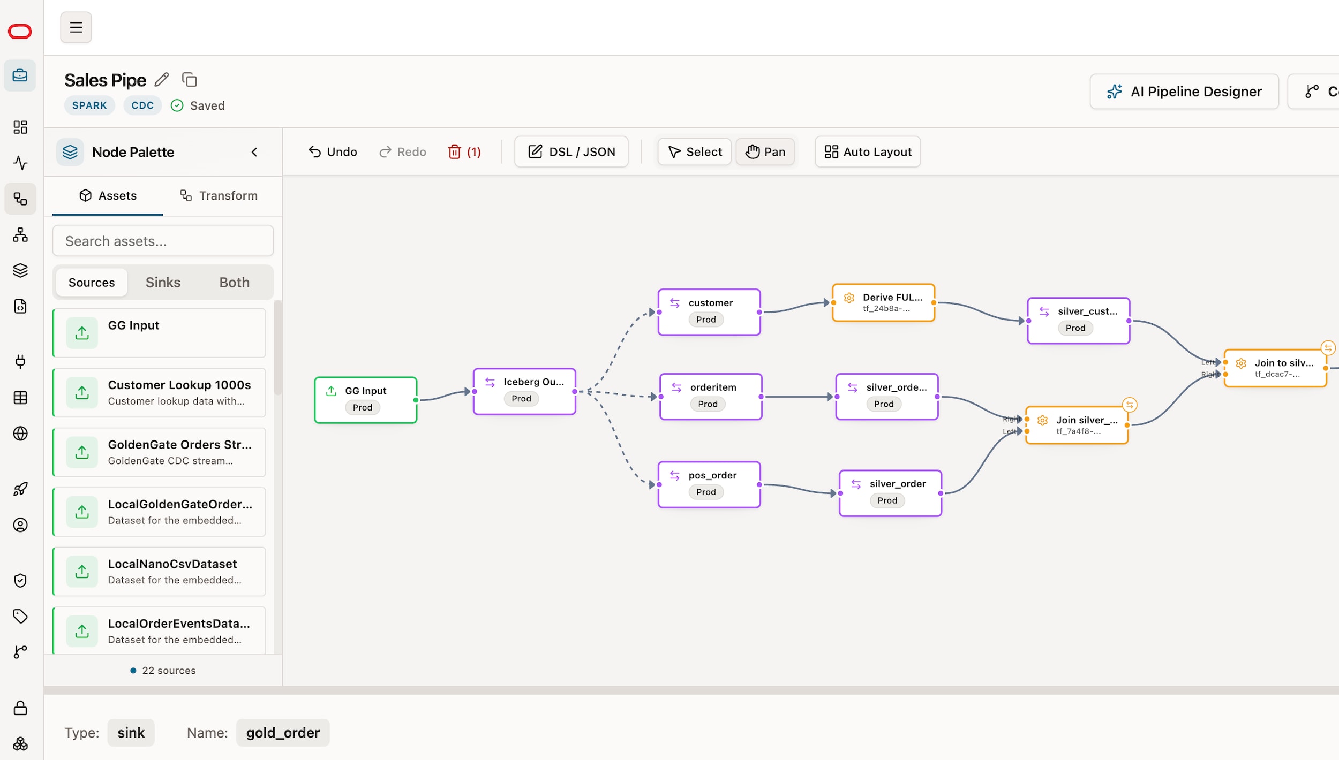This screenshot has height=760, width=1339.
Task: Open the user profile icon in sidebar
Action: (20, 525)
